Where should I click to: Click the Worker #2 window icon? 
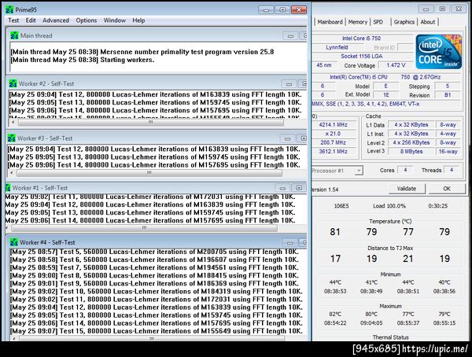[x=13, y=83]
